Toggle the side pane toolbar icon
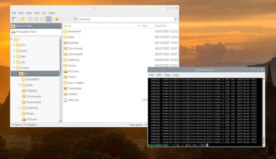 click(x=14, y=19)
